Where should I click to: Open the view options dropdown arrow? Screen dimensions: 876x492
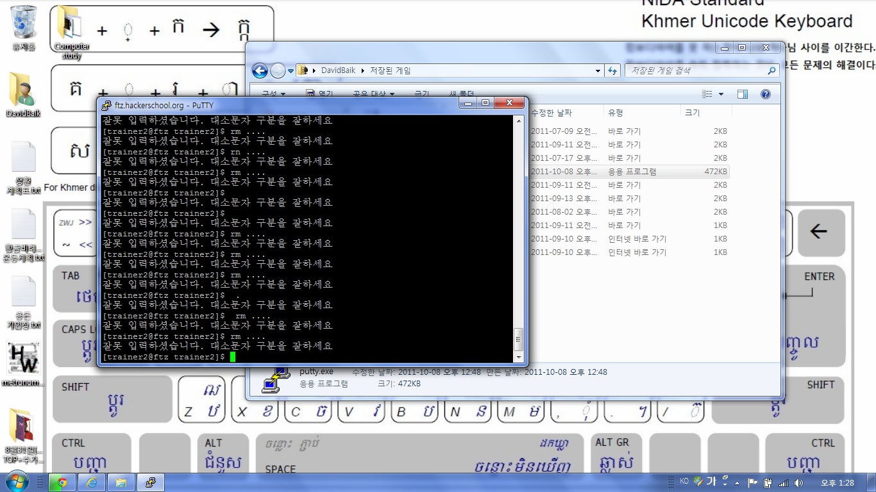721,94
